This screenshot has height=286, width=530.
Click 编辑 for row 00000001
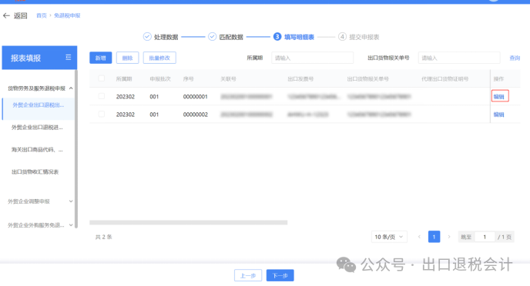[x=499, y=97]
